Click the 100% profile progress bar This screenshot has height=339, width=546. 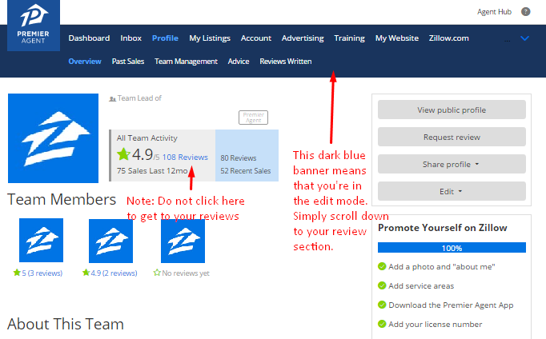pos(452,248)
